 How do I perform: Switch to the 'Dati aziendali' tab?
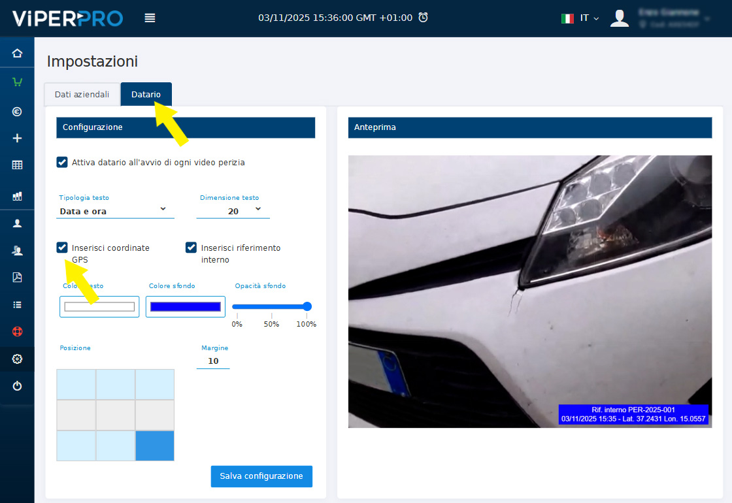[x=82, y=95]
